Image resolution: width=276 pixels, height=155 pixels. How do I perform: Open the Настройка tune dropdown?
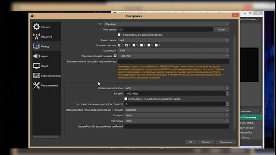[x=176, y=121]
